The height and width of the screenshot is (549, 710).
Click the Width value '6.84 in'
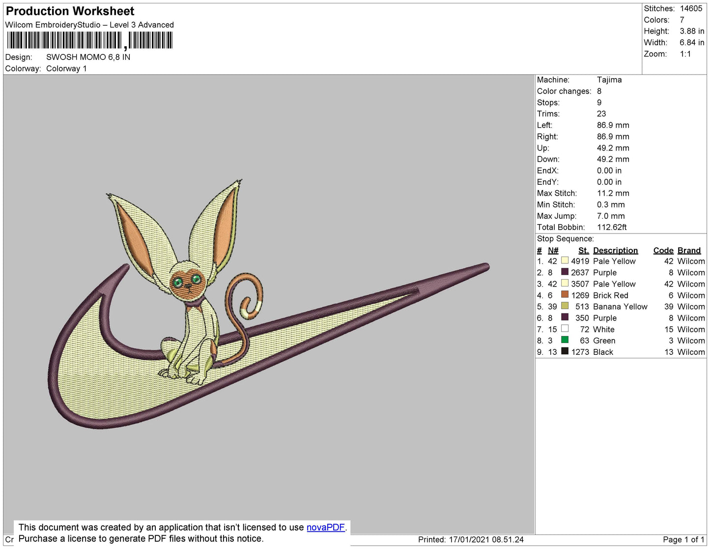click(x=692, y=42)
